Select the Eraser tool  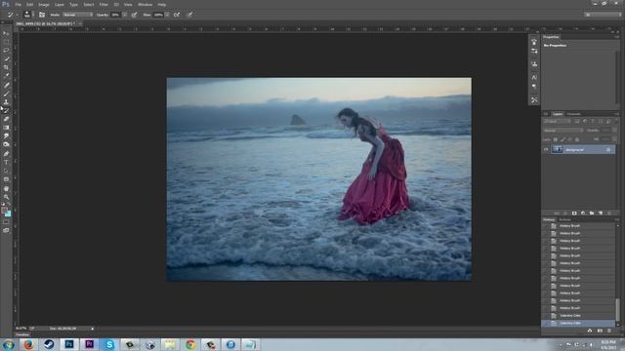tap(6, 119)
